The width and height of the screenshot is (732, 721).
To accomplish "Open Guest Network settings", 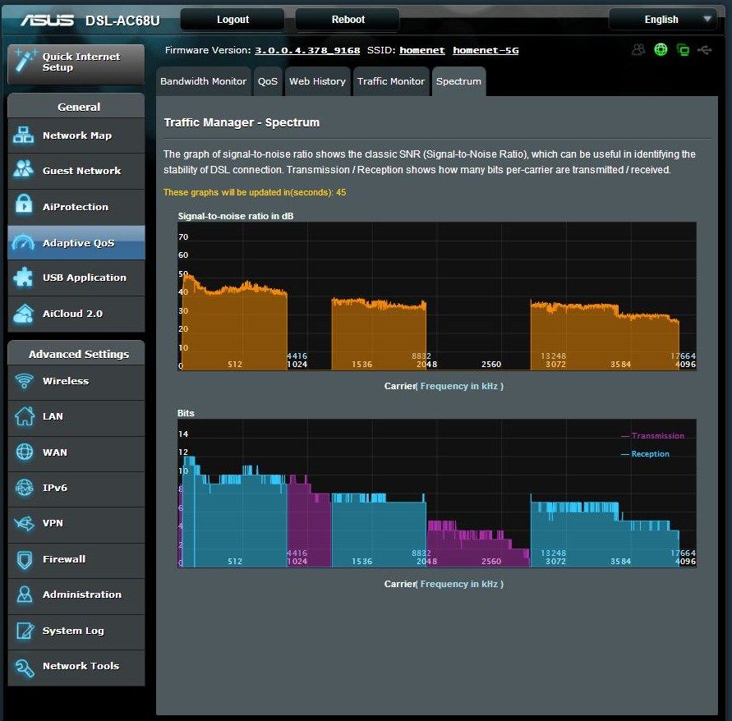I will (76, 171).
